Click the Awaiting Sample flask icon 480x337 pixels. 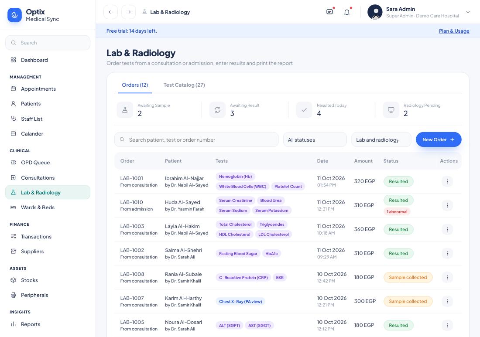point(125,110)
